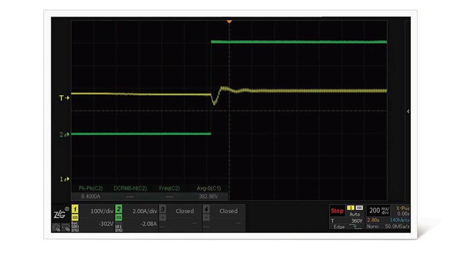The width and height of the screenshot is (458, 258).
Task: Click channel 3 coupling indicator
Action: 162,218
